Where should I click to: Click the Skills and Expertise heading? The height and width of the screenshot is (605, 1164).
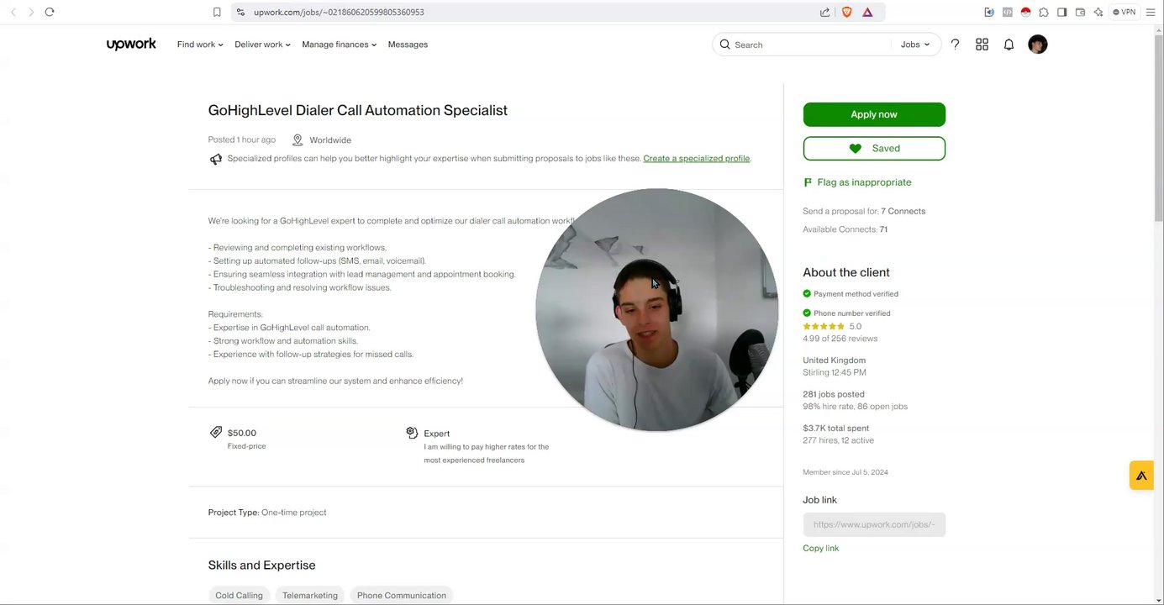262,566
